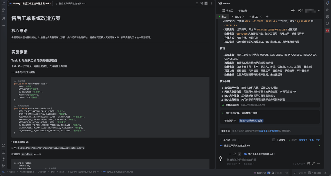The height and width of the screenshot is (176, 331).
Task: Click the 深度模型 link
Action: 264,131
